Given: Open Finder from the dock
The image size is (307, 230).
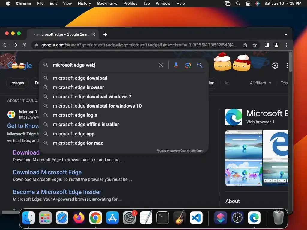Looking at the screenshot, I should 28,218.
